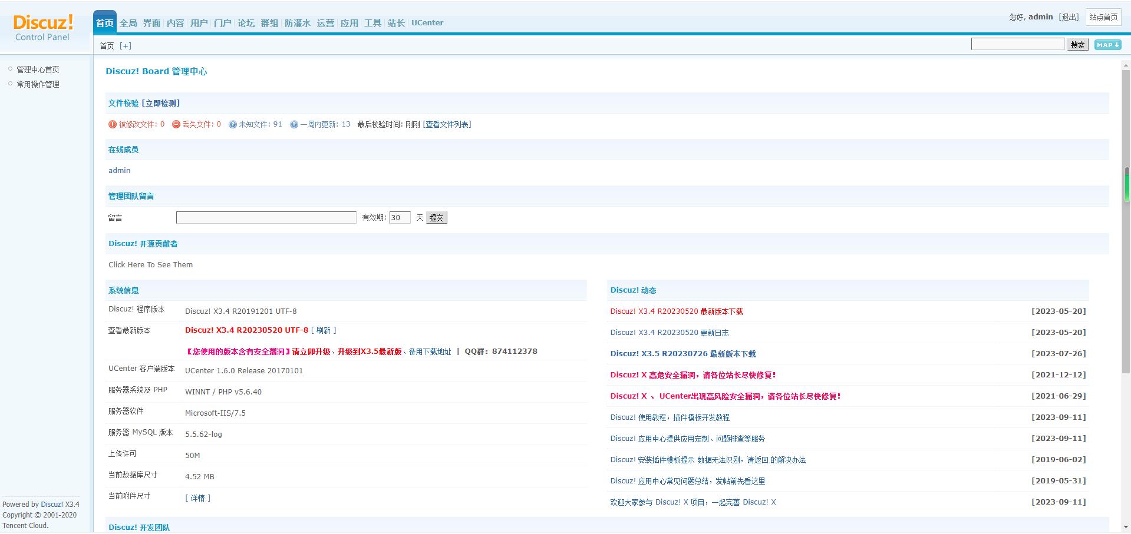Image resolution: width=1131 pixels, height=534 pixels.
Task: Open Discuz! 使用教程 tutorial link
Action: [670, 417]
